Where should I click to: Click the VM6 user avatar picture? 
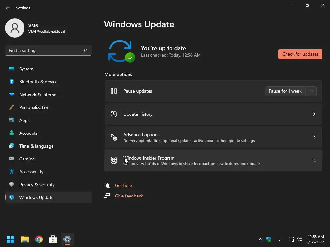[x=15, y=28]
